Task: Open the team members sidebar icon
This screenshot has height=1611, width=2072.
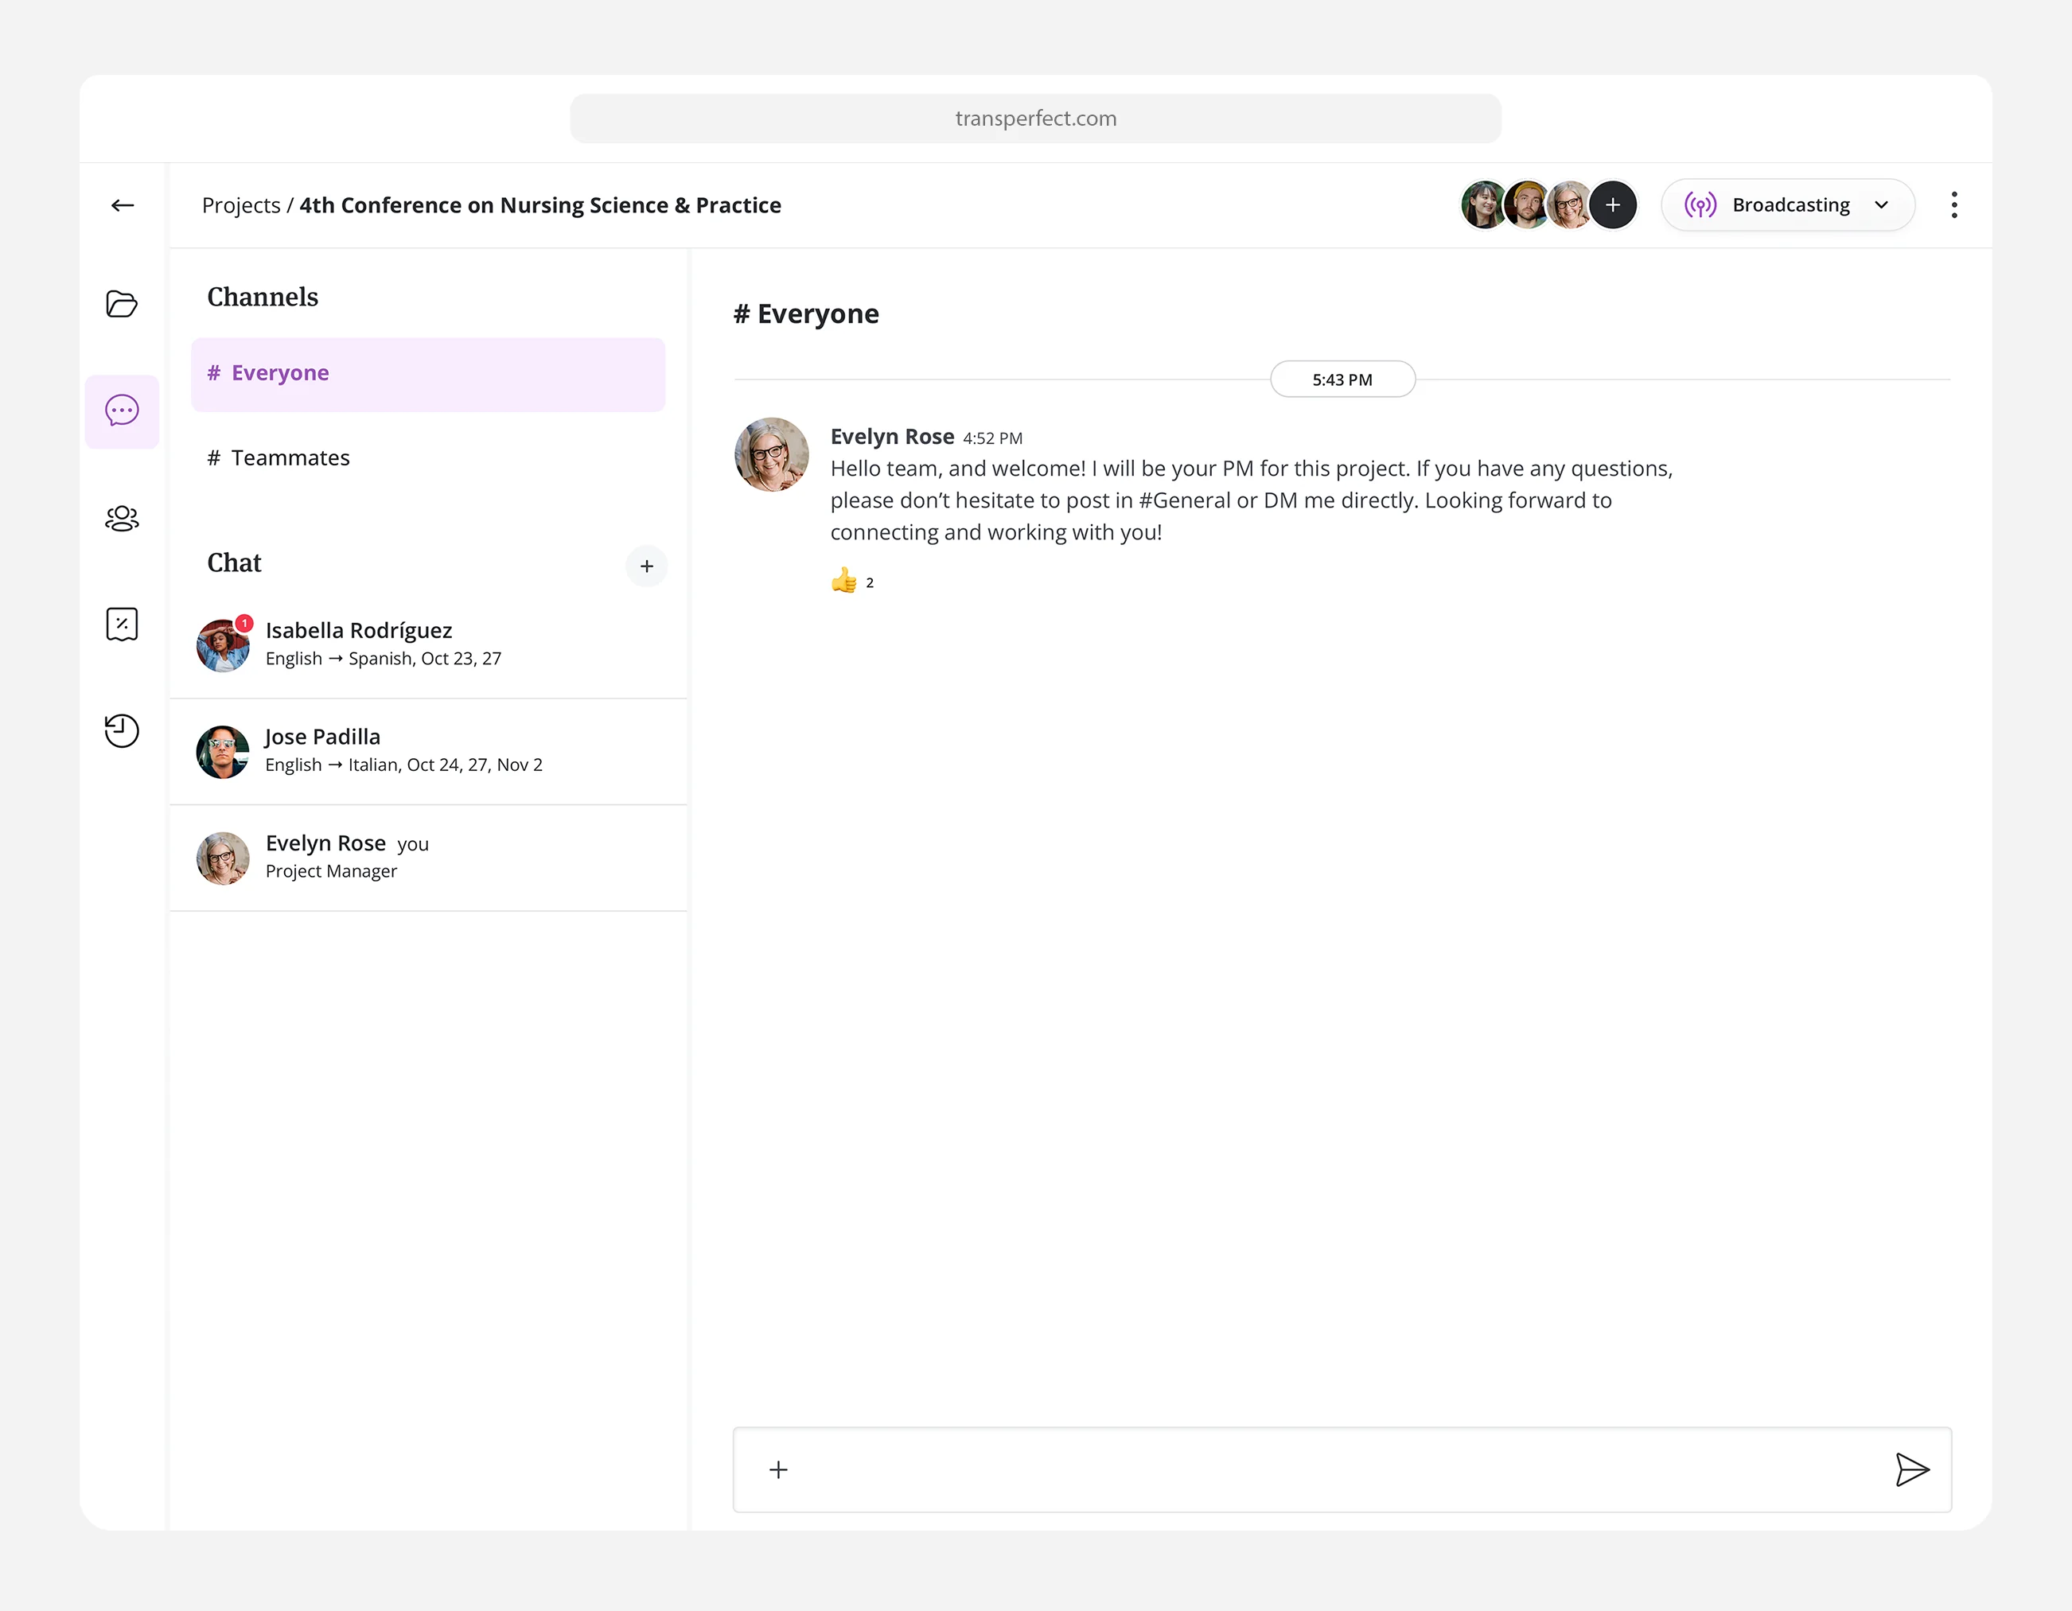Action: (122, 518)
